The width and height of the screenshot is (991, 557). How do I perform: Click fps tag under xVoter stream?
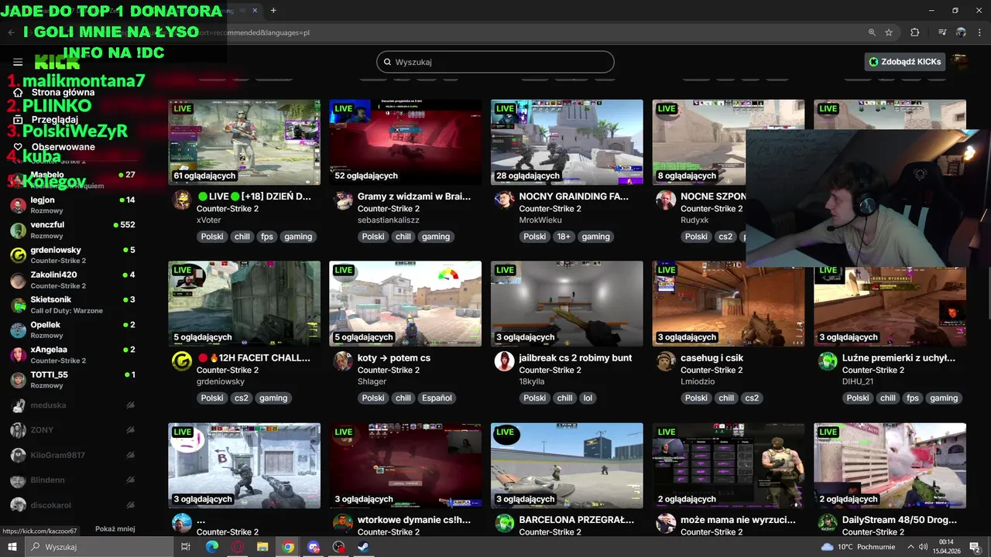(x=267, y=237)
